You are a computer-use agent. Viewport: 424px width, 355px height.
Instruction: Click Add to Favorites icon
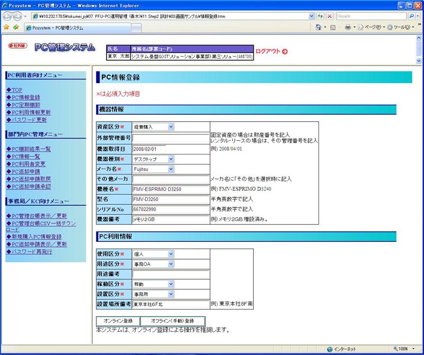[x=16, y=27]
